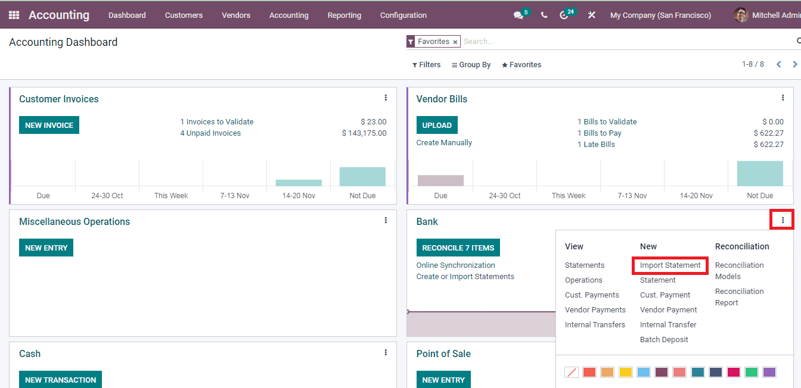Open Cash card options menu
The height and width of the screenshot is (388, 801).
click(386, 352)
